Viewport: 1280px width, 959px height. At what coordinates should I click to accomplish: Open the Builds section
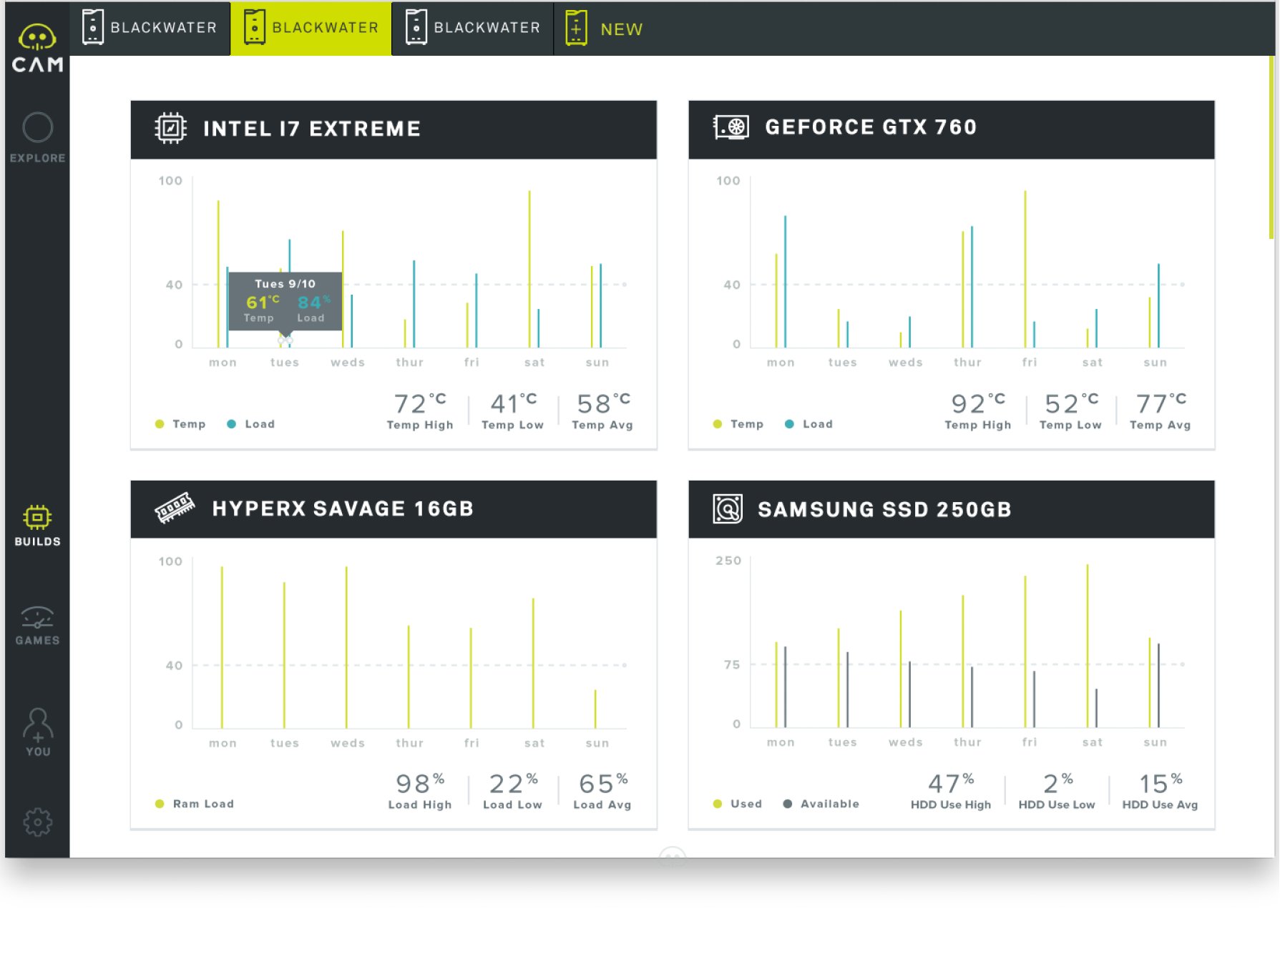[37, 526]
